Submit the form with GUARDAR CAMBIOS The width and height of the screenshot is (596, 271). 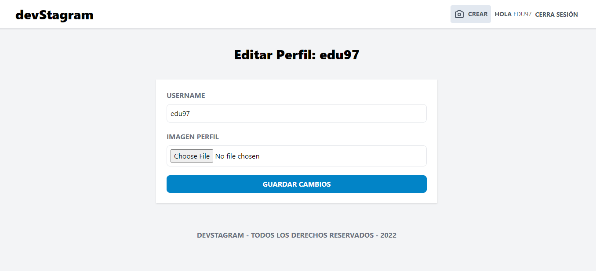pyautogui.click(x=296, y=184)
